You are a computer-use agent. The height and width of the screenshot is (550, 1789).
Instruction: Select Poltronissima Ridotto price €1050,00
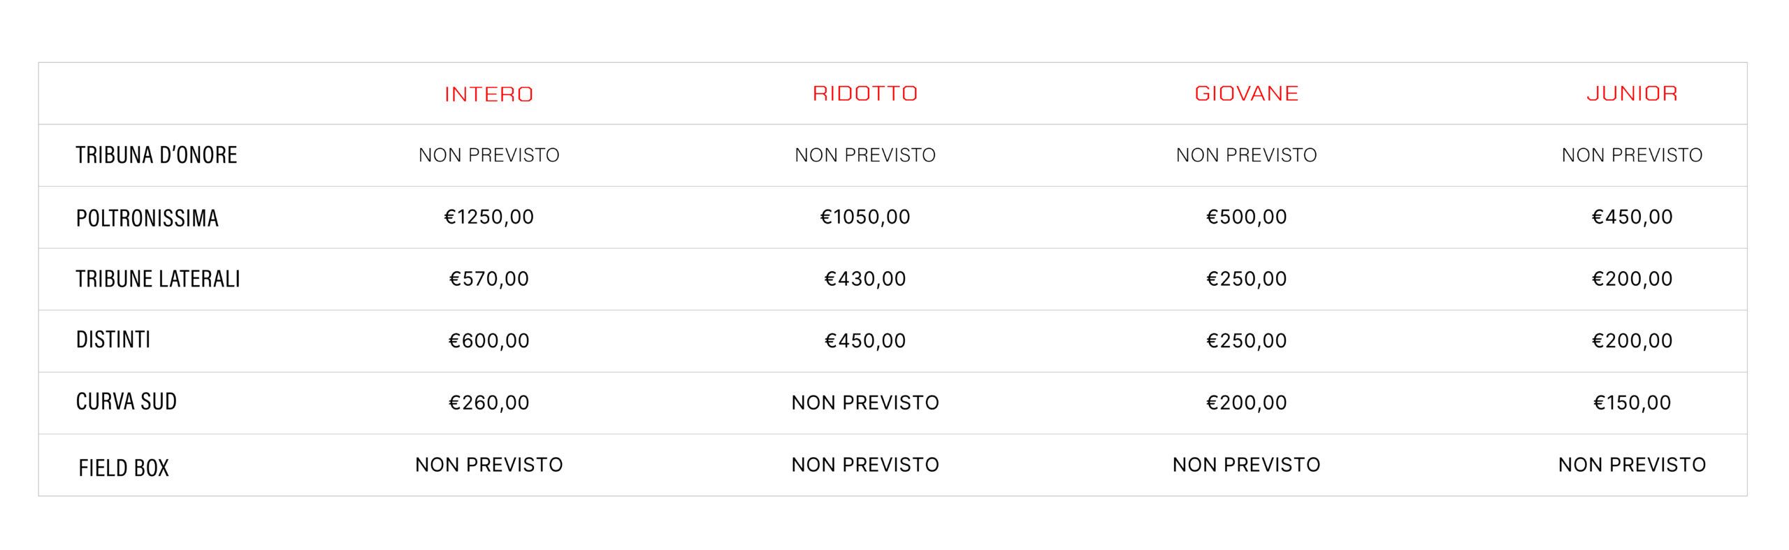pyautogui.click(x=865, y=217)
